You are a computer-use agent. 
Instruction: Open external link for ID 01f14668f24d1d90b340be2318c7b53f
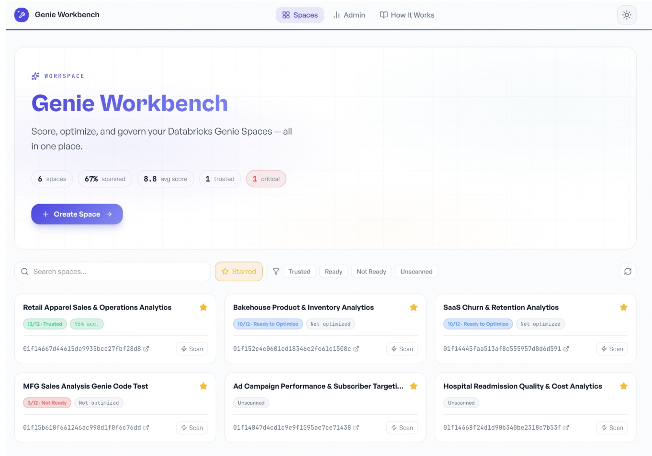[566, 428]
